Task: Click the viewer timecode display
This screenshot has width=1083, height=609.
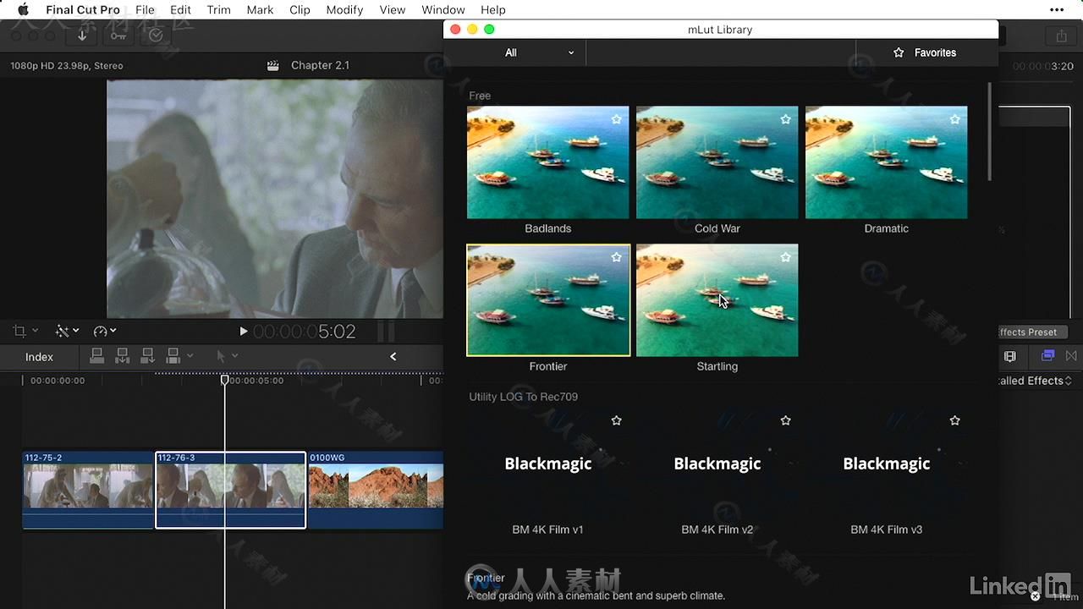Action: pyautogui.click(x=305, y=332)
